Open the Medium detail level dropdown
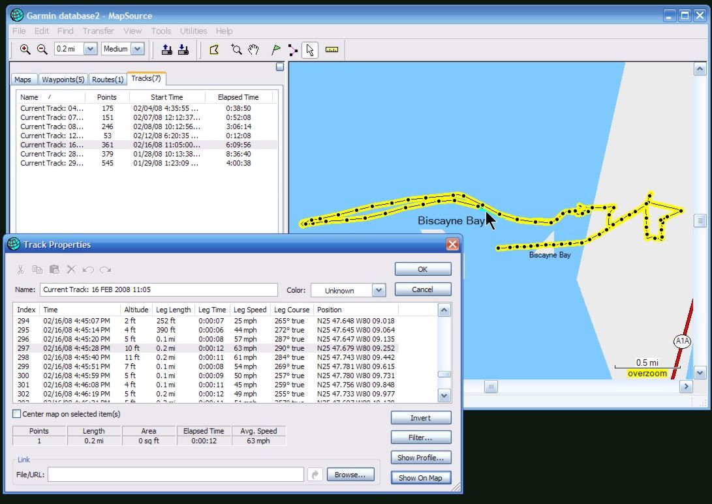The height and width of the screenshot is (504, 712). tap(138, 49)
